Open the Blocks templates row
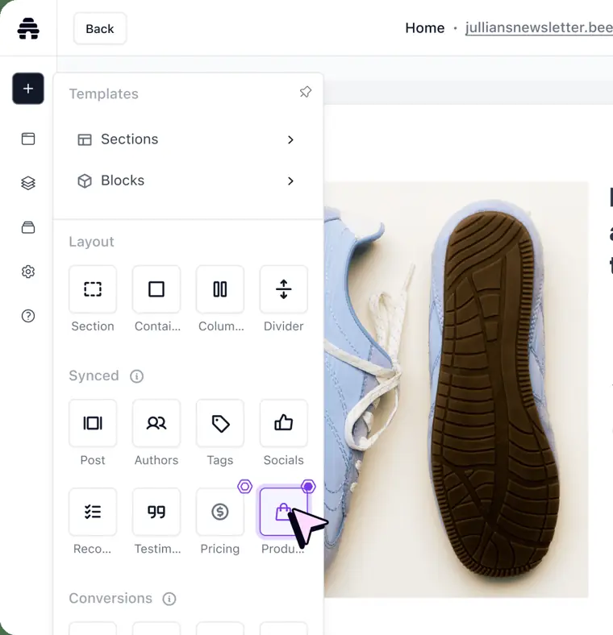This screenshot has width=613, height=635. [187, 181]
